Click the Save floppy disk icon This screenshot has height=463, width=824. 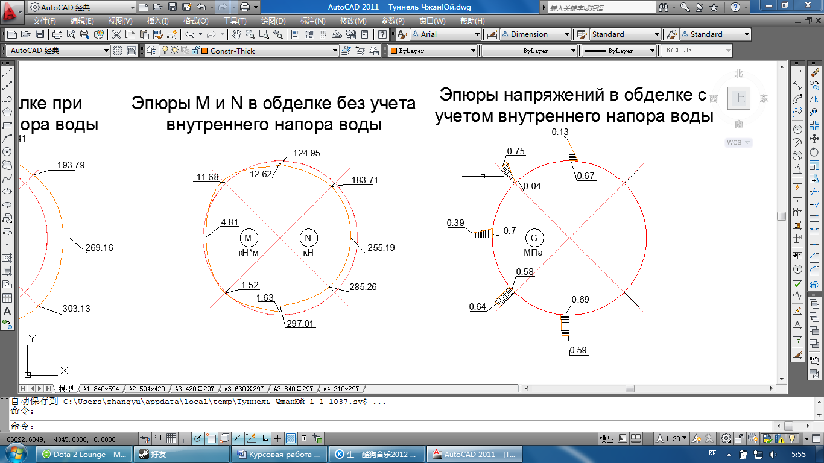pos(40,34)
